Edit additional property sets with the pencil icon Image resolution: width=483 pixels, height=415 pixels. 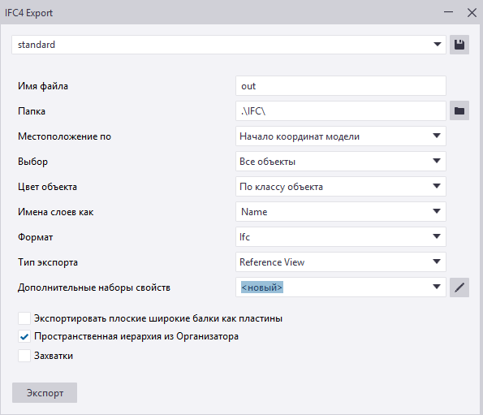tap(459, 287)
